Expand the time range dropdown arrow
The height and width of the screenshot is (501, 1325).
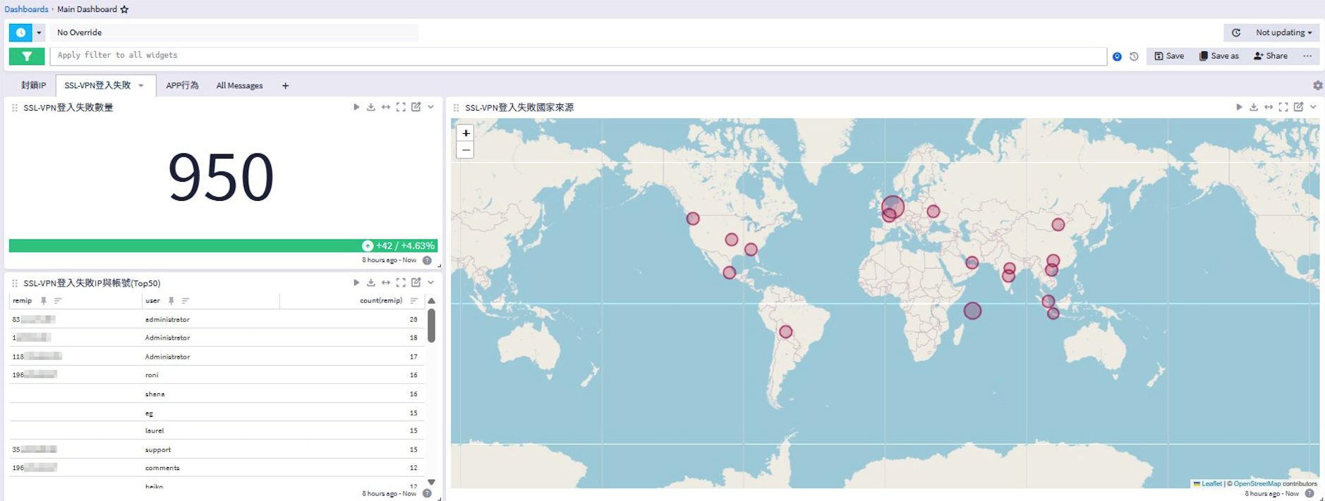click(x=39, y=32)
